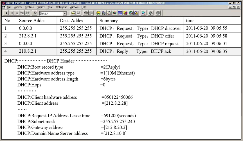Open the Window menu

pyautogui.click(x=74, y=7)
